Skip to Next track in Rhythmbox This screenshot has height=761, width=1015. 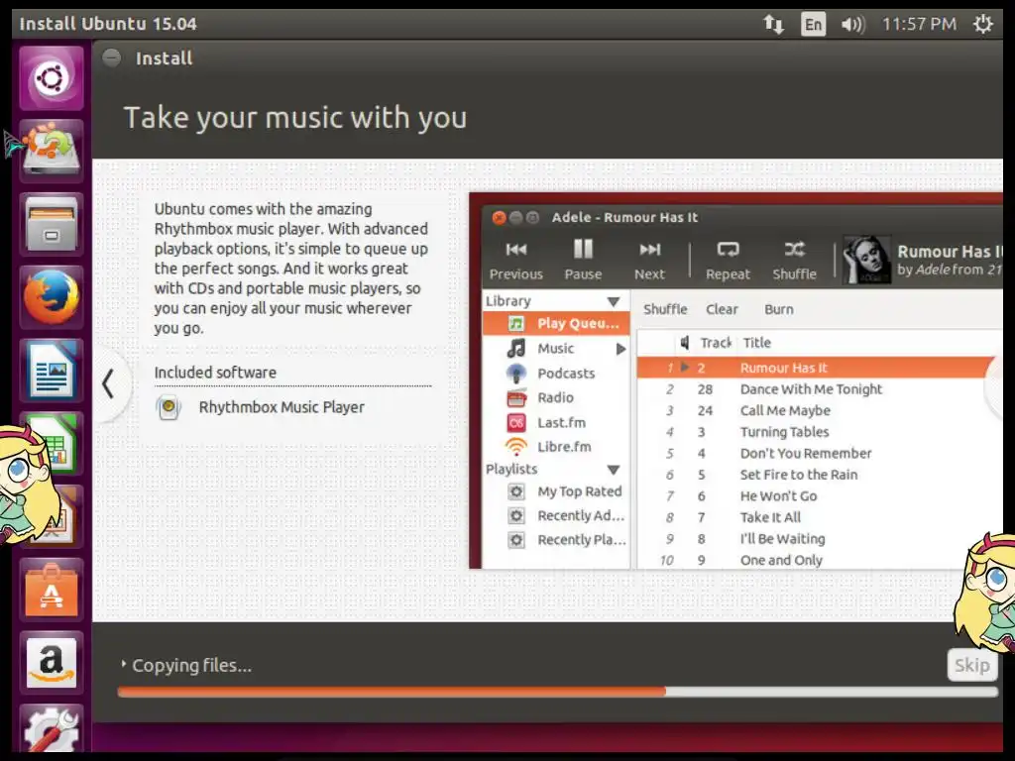click(x=649, y=261)
